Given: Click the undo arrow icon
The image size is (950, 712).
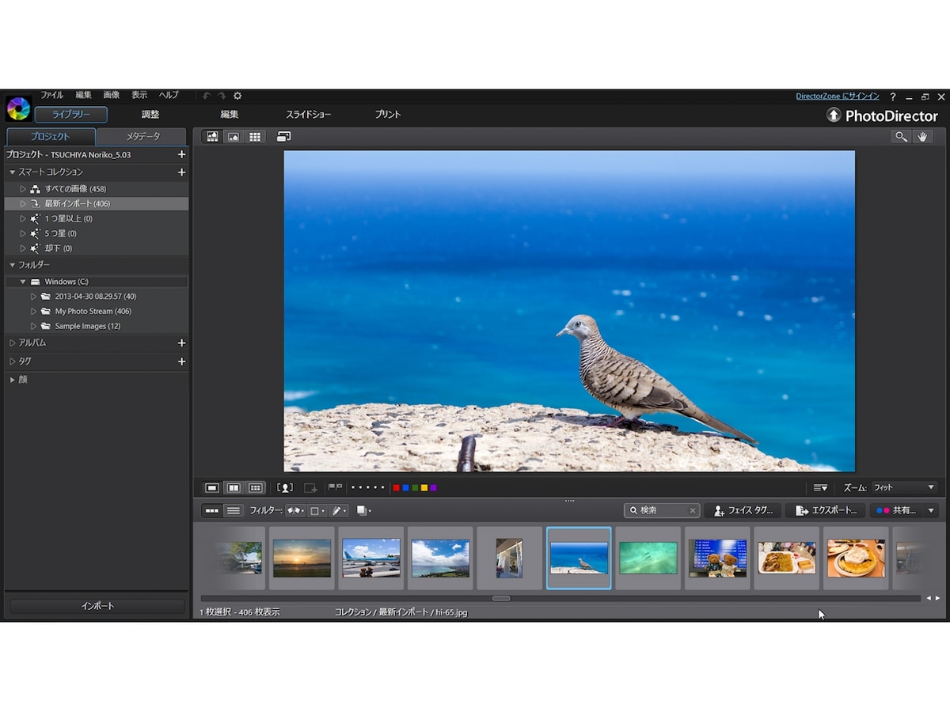Looking at the screenshot, I should (x=207, y=96).
